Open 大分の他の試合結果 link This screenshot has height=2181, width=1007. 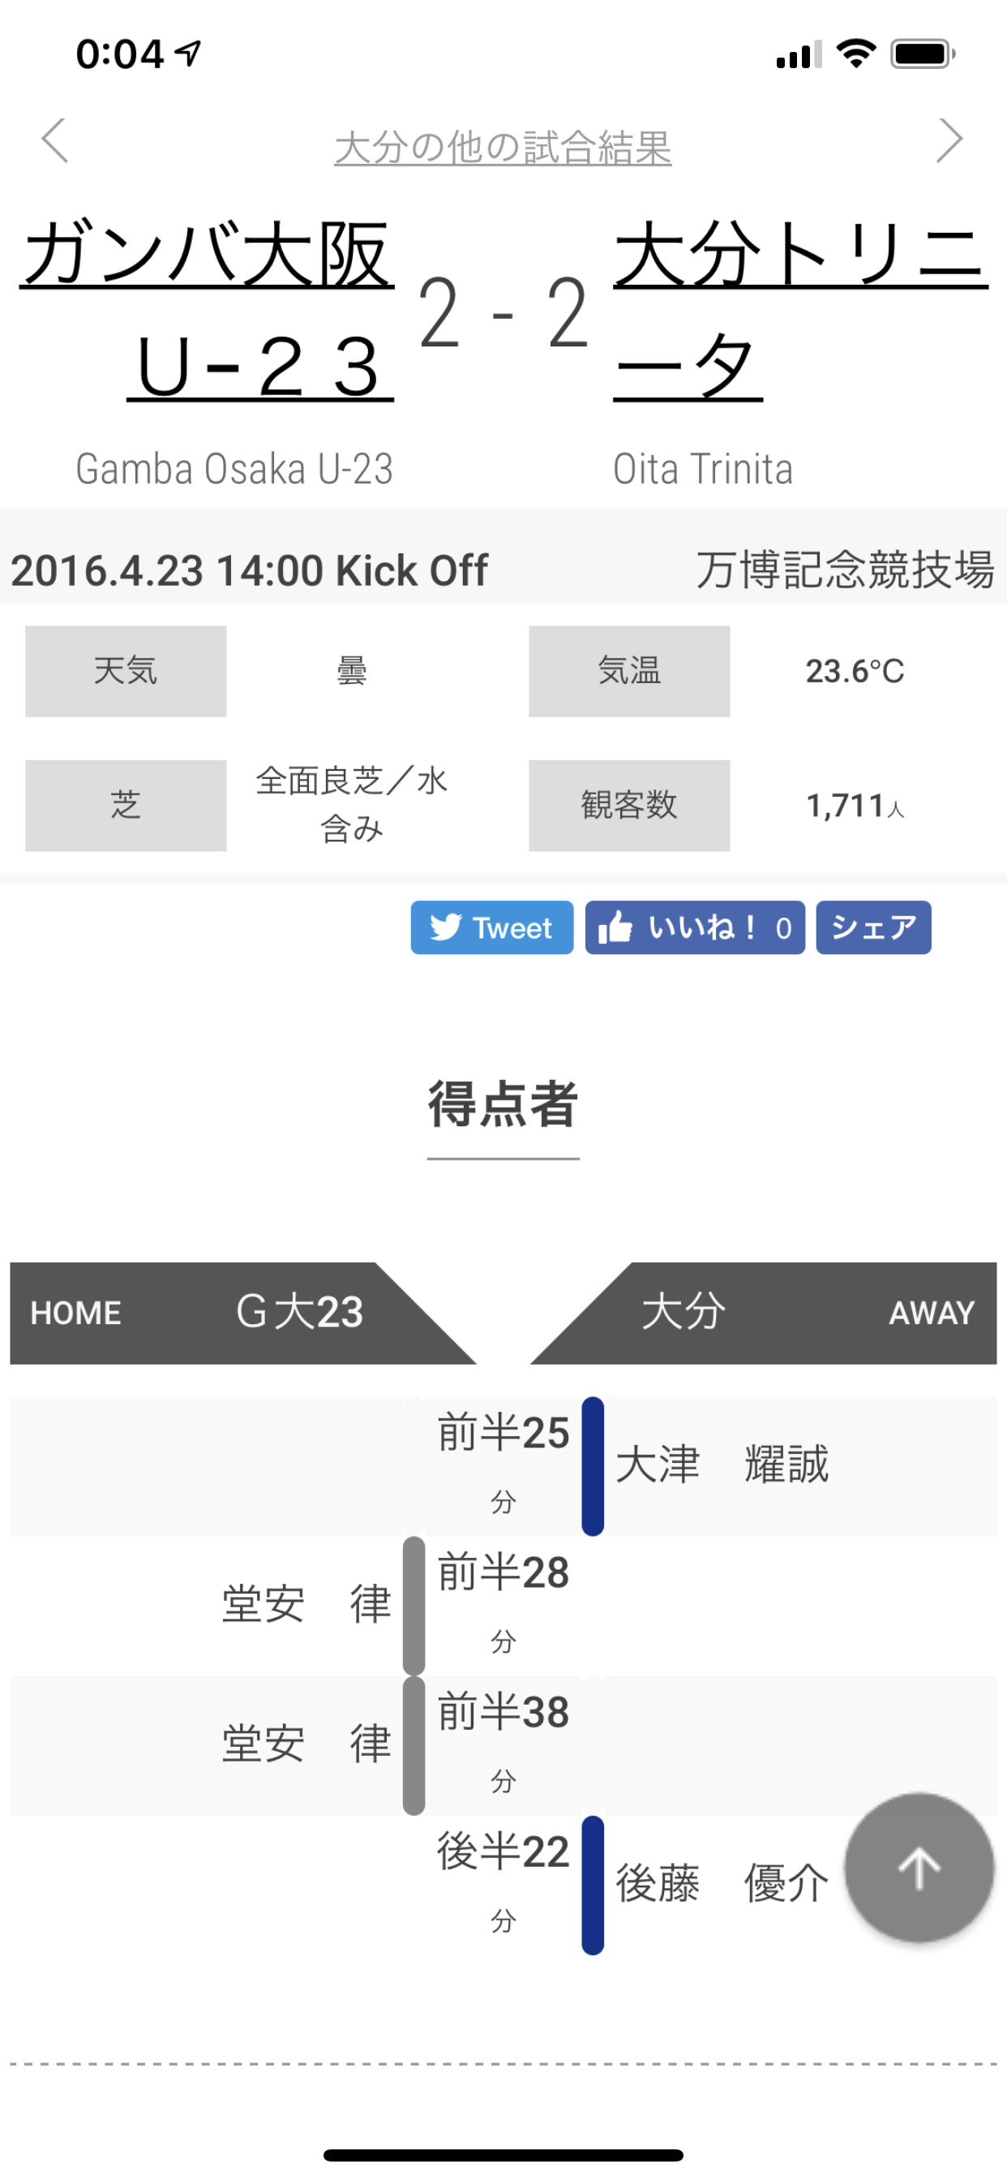[503, 148]
